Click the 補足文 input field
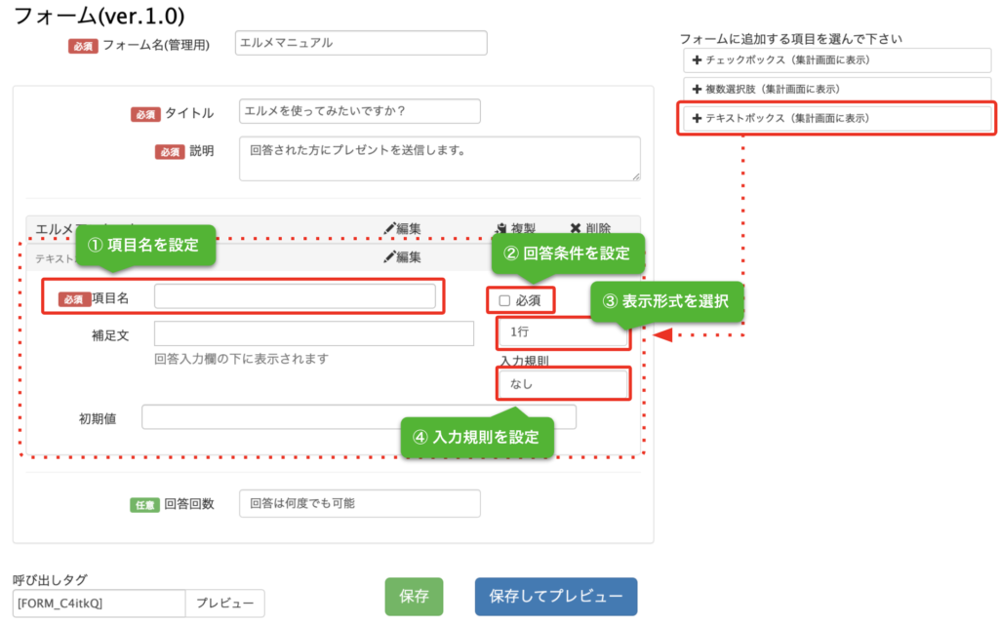The width and height of the screenshot is (999, 624). 314,333
